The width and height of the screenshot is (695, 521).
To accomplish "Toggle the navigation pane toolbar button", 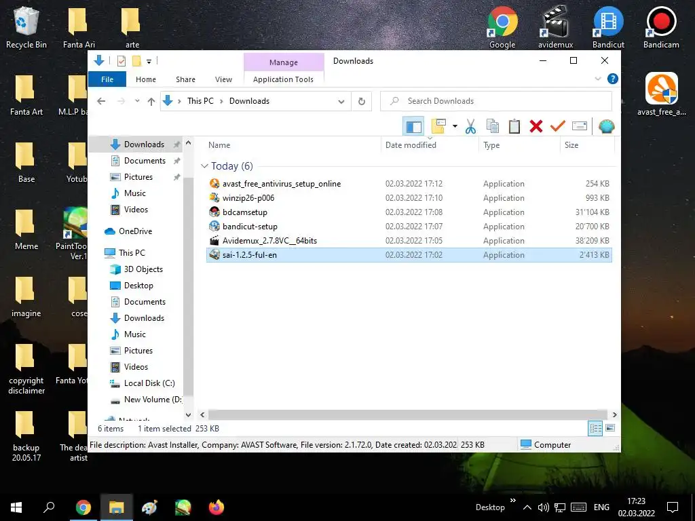I will tap(413, 127).
